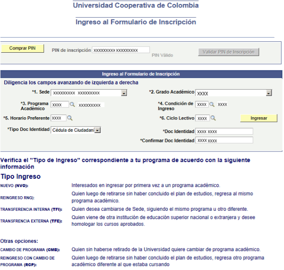
Task: Click the PIN Válido status text
Action: [x=162, y=55]
